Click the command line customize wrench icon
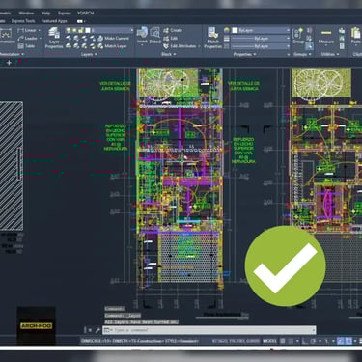Screen dimensions: 362x362 click(x=97, y=330)
